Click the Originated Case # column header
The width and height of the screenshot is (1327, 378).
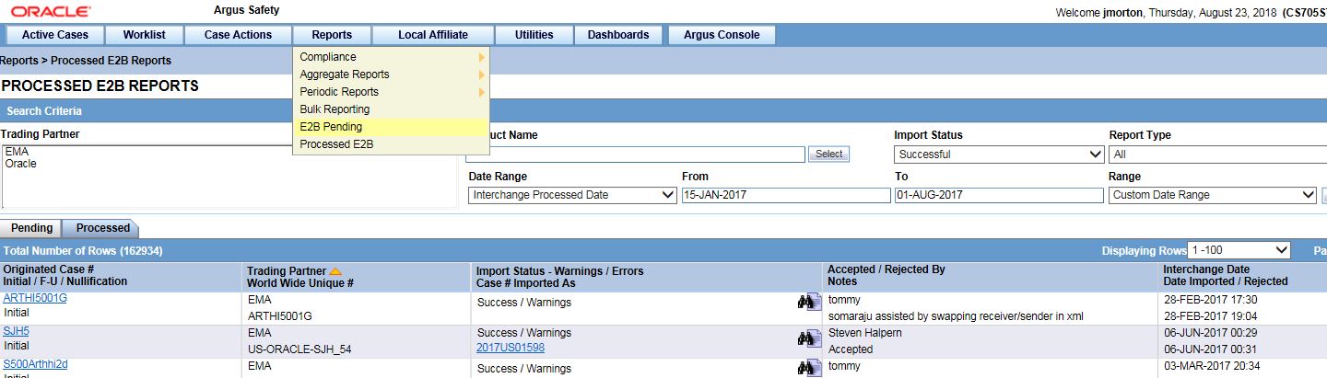[49, 270]
